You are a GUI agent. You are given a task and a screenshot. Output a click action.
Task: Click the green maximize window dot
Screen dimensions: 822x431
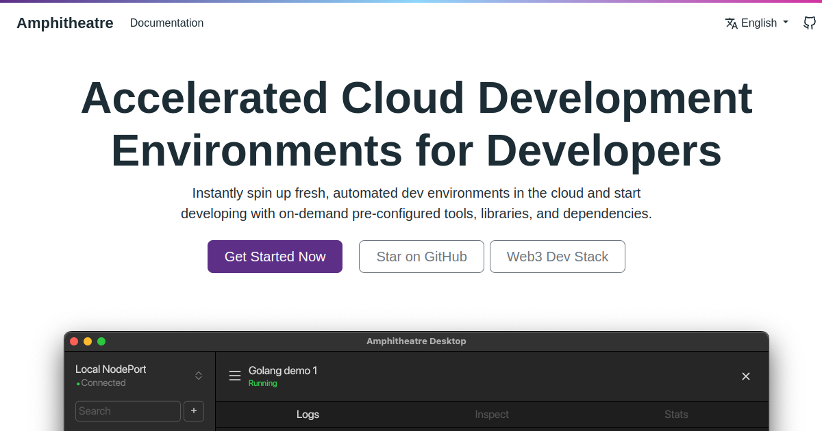101,341
